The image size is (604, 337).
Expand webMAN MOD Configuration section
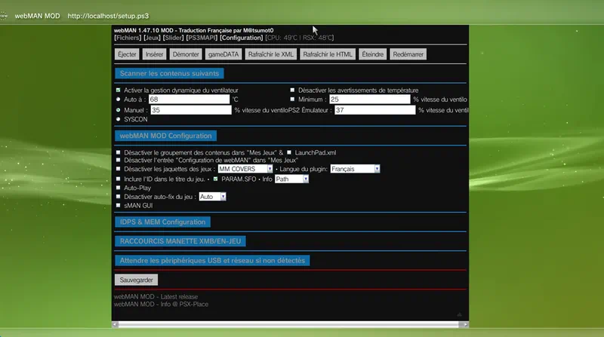[x=165, y=136]
